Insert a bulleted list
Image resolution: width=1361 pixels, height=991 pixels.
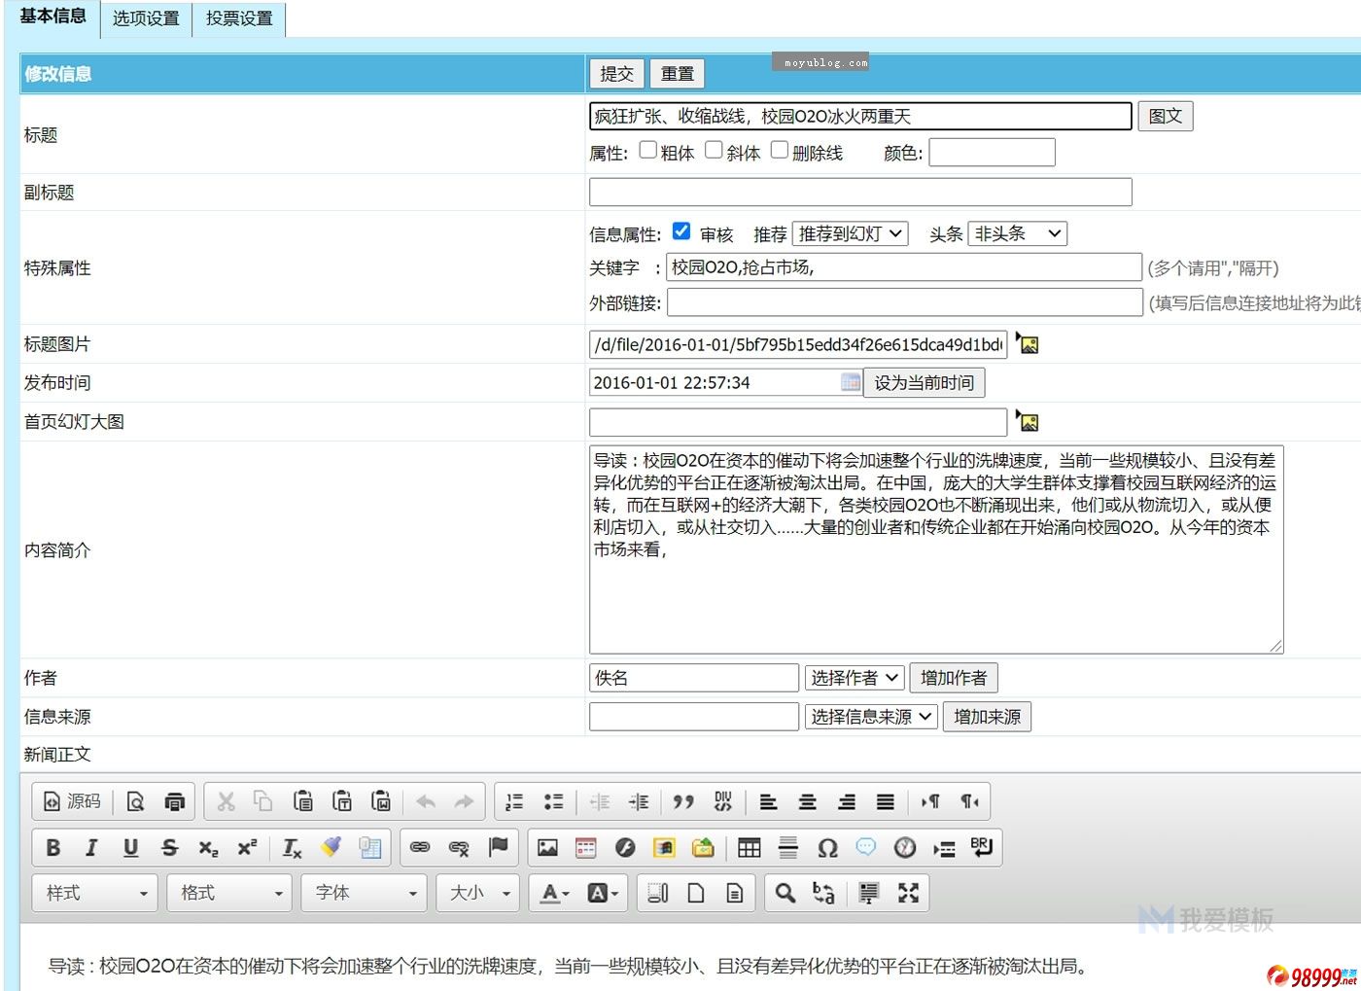553,801
